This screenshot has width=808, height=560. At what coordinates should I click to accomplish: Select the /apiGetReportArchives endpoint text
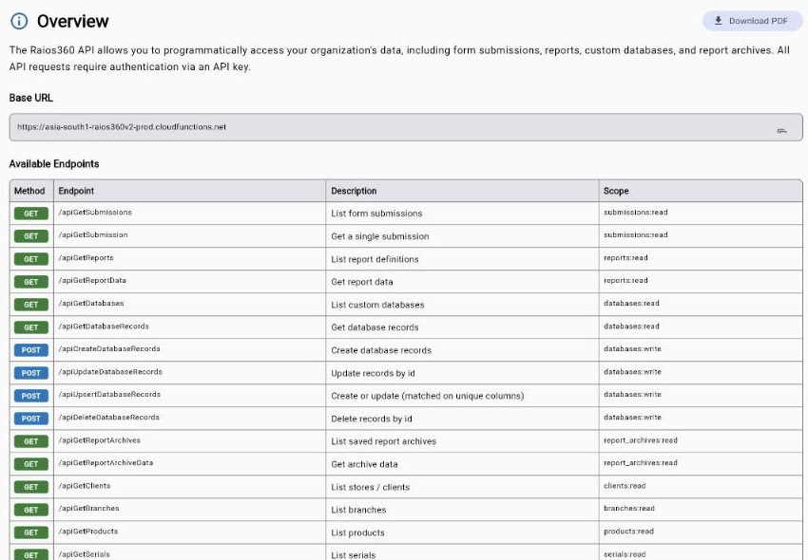coord(100,440)
